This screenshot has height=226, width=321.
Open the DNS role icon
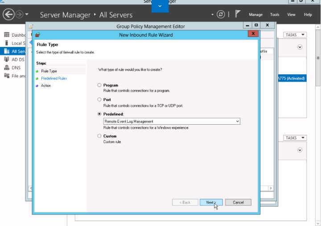[x=7, y=67]
